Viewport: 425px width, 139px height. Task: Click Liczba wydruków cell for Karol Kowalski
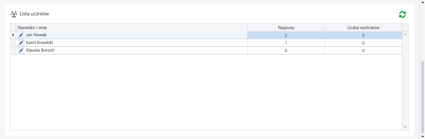363,43
